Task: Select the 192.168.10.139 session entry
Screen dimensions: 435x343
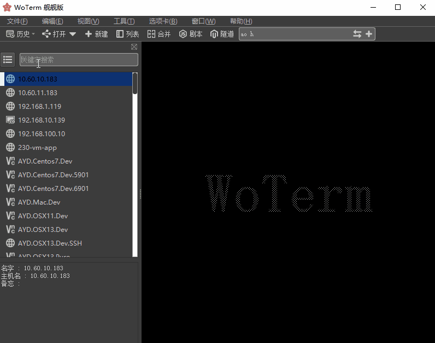Action: pyautogui.click(x=42, y=120)
